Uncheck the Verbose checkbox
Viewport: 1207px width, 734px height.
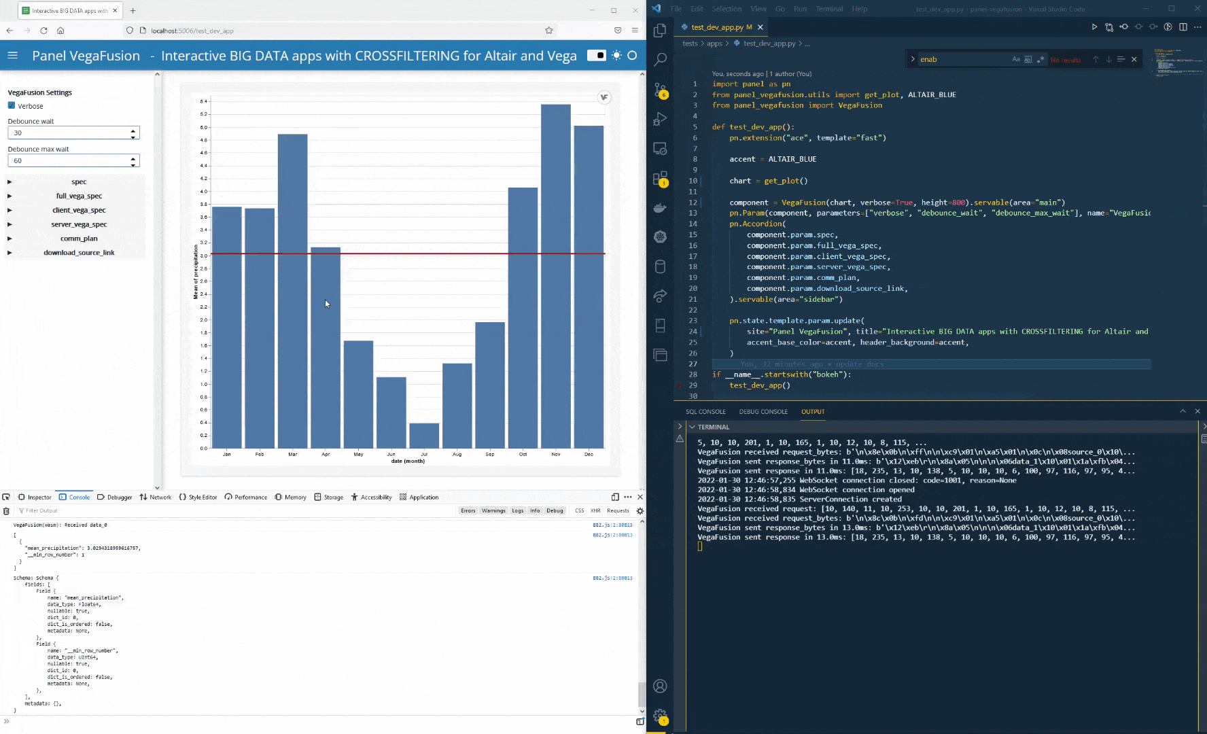[12, 106]
